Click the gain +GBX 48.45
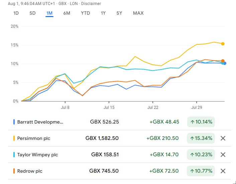 point(164,122)
